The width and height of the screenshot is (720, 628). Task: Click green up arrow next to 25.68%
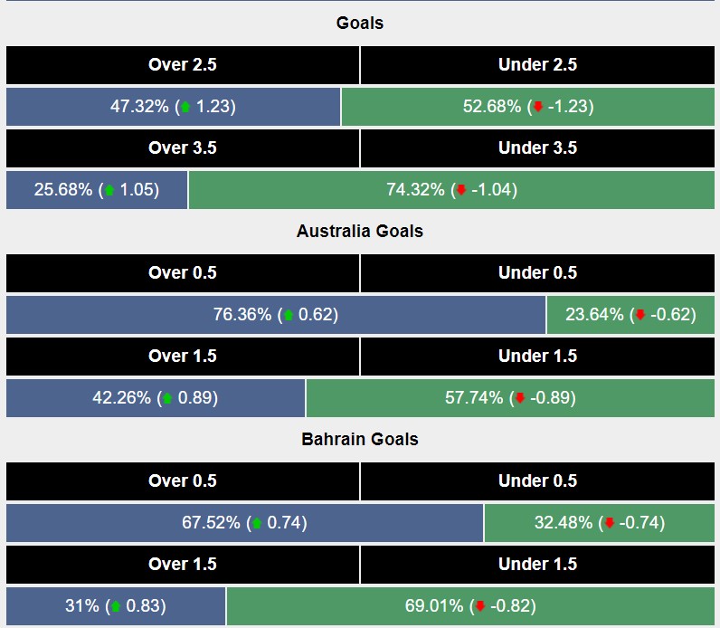tap(109, 190)
